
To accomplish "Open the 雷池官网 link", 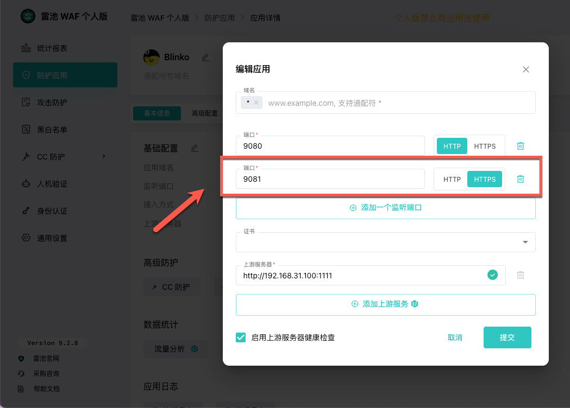I will point(46,359).
